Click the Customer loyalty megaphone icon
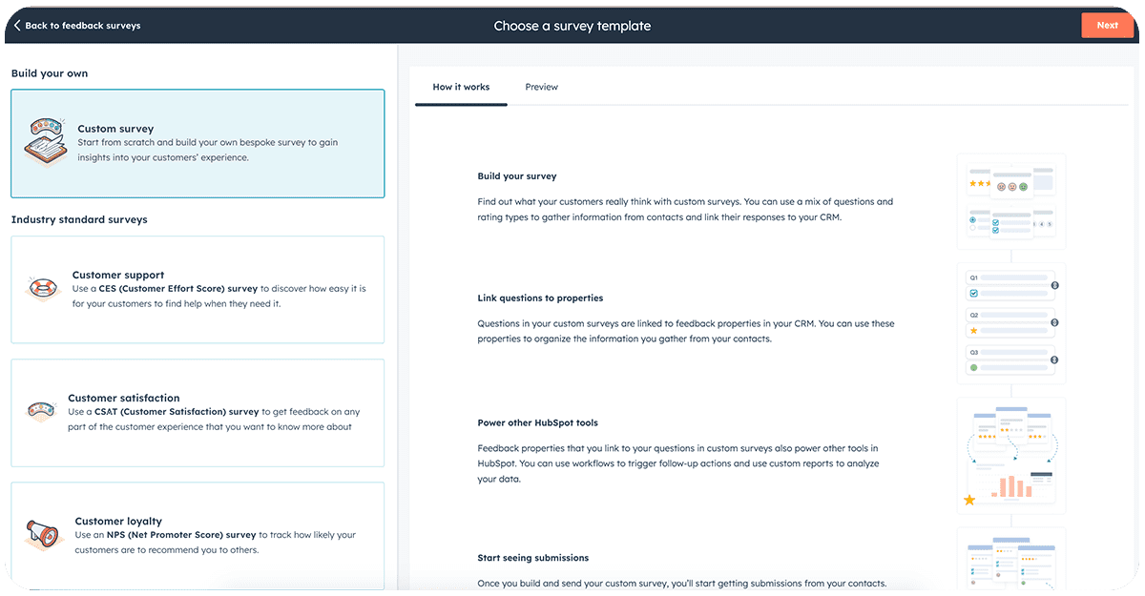Screen dimensions: 1145x596 [x=45, y=535]
